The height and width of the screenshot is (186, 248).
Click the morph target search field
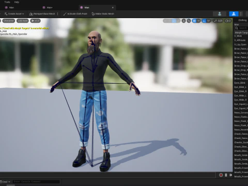coord(243,28)
